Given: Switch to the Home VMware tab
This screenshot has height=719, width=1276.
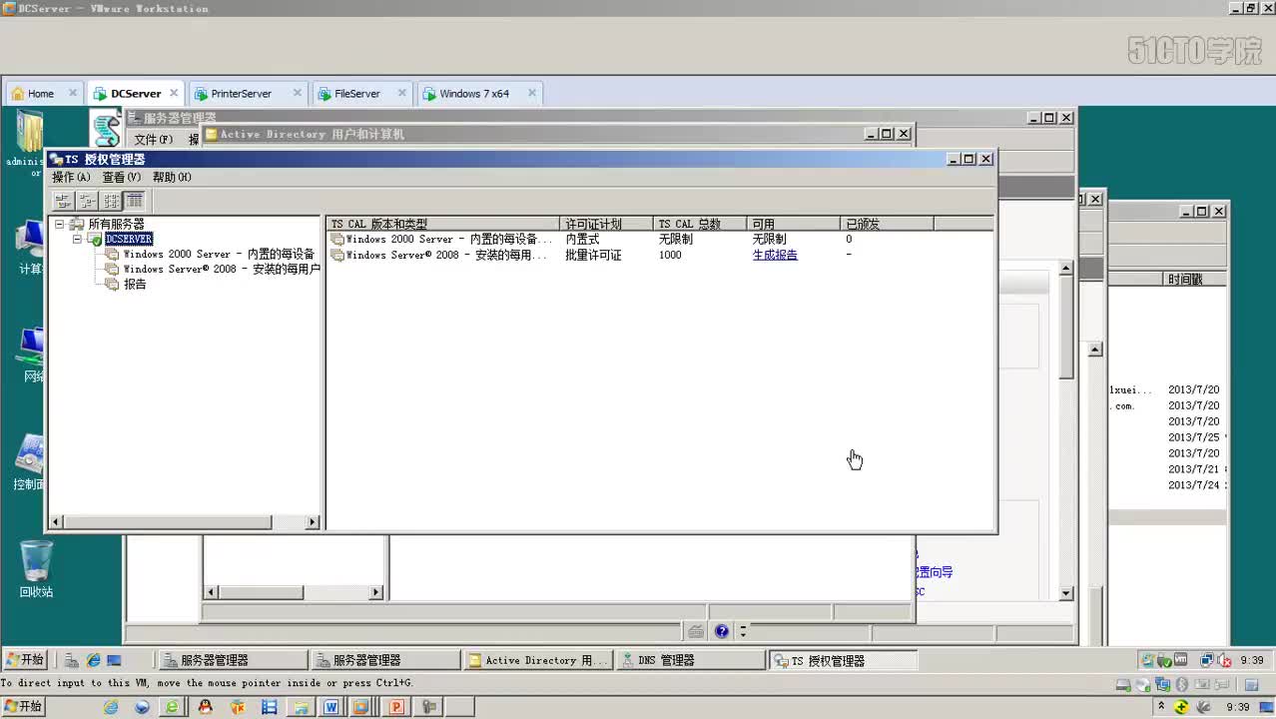Looking at the screenshot, I should [x=44, y=93].
